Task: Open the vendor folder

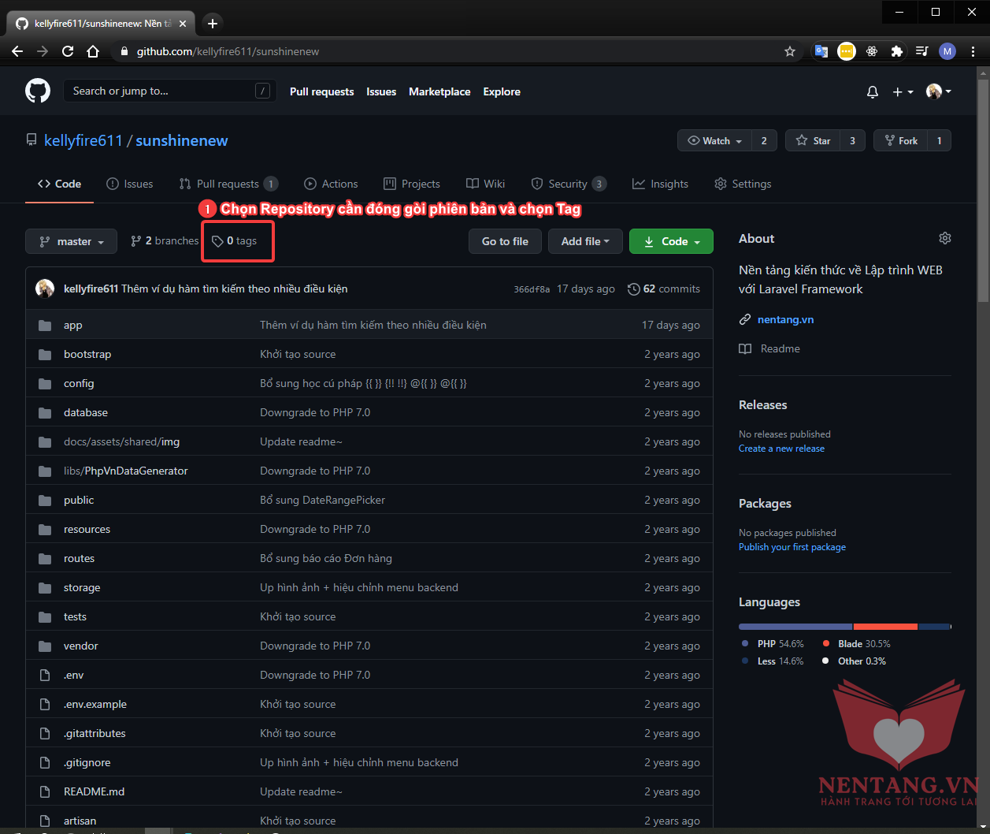Action: coord(81,646)
